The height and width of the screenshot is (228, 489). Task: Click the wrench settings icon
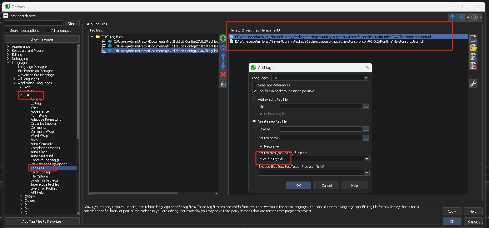point(473,84)
